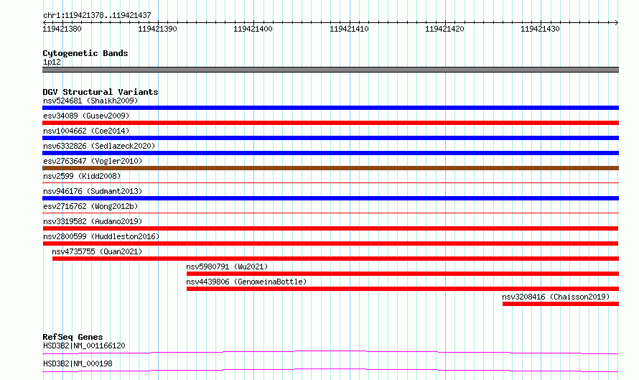639x380 pixels.
Task: Select the esv34089 (Gusev2009) red variant bar
Action: pyautogui.click(x=330, y=123)
